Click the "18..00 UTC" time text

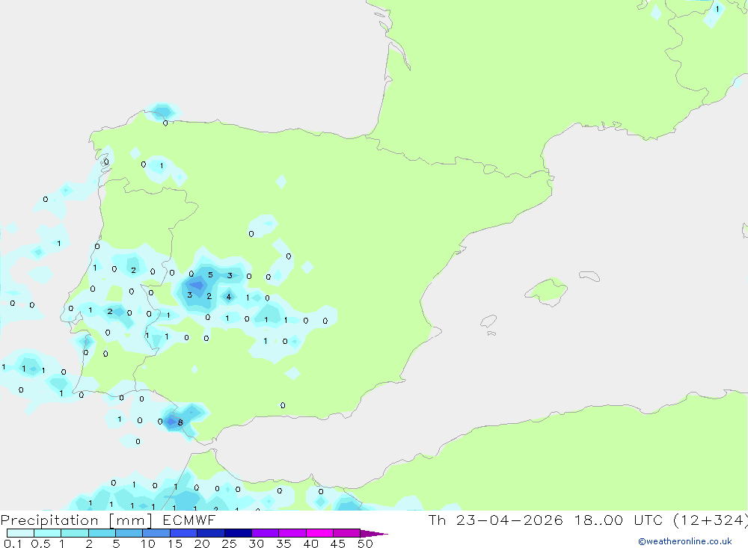619,520
